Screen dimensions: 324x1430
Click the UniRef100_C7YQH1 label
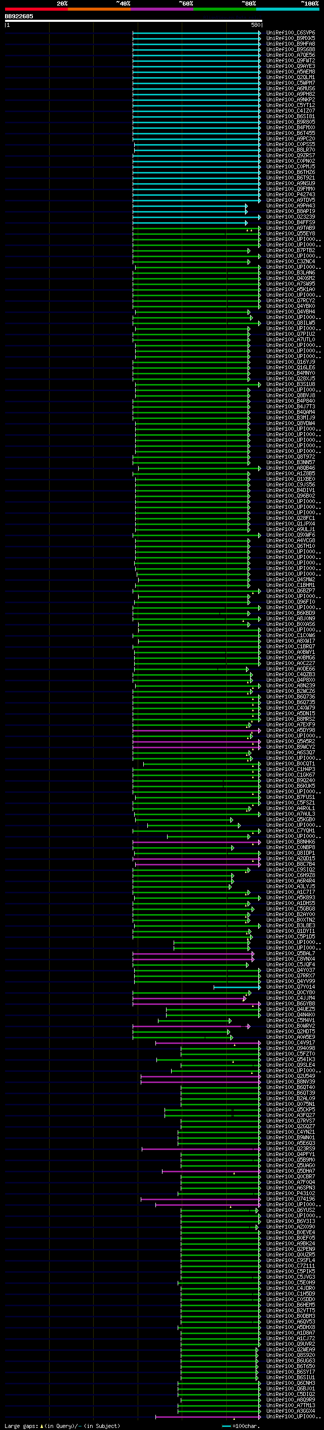point(291,830)
